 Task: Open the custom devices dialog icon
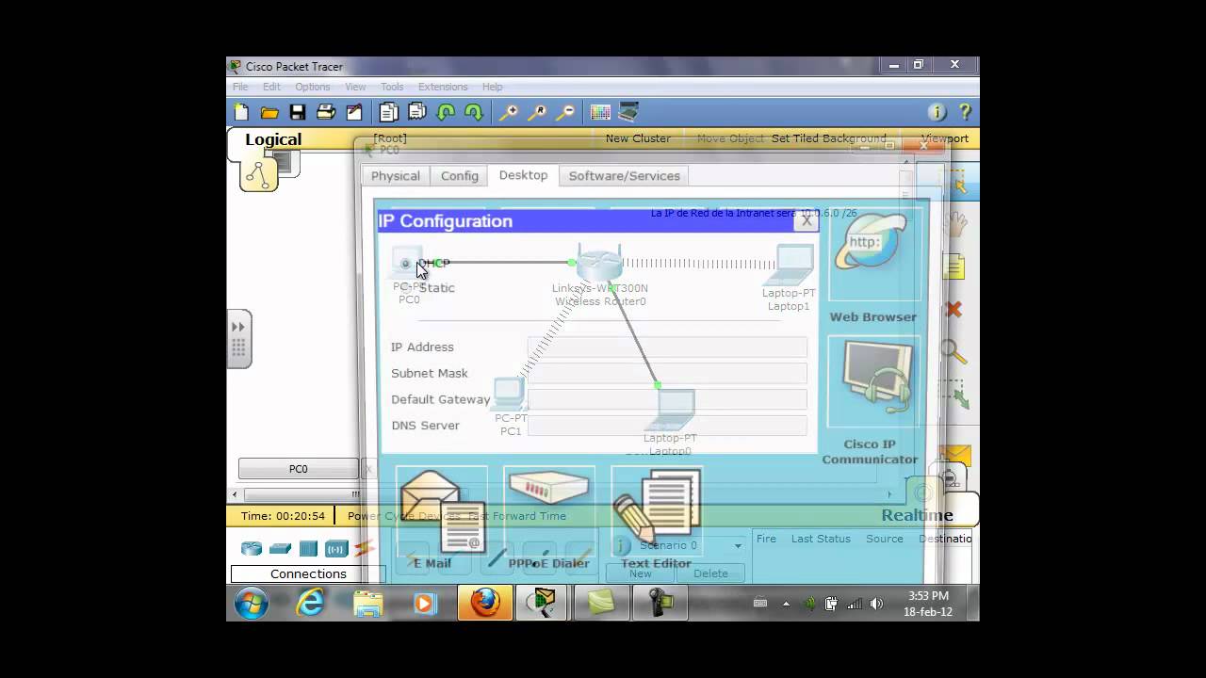[628, 112]
